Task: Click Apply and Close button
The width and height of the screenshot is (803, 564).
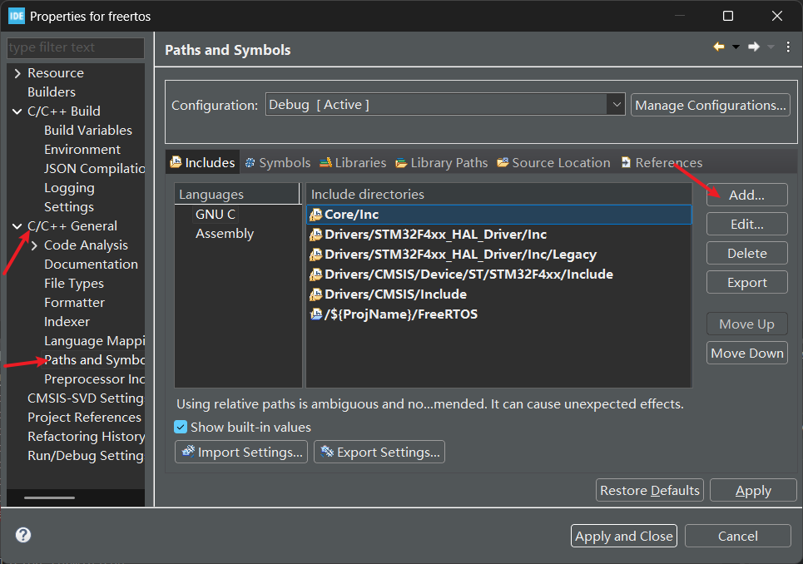Action: [x=624, y=536]
